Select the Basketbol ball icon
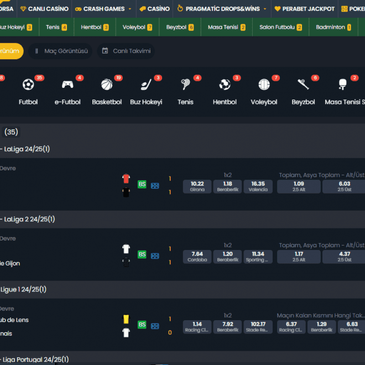 tap(107, 84)
